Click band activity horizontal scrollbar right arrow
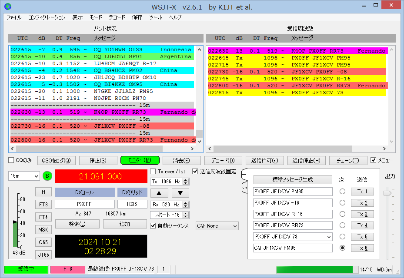This screenshot has width=404, height=278. 192,149
